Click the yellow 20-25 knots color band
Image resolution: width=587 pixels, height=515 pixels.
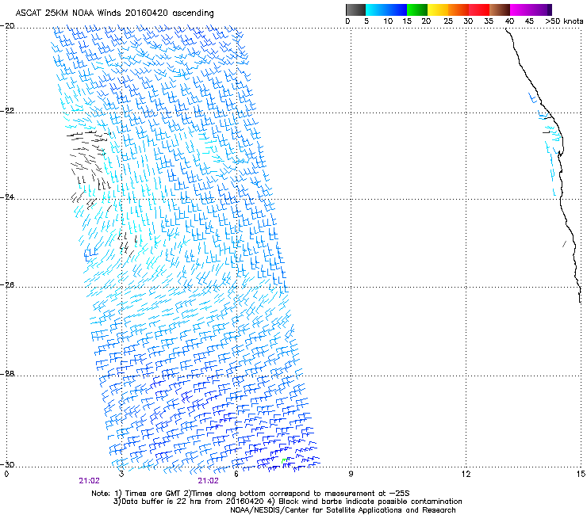[438, 10]
